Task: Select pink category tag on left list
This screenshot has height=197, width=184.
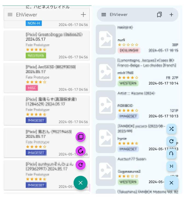Action: pos(32,88)
